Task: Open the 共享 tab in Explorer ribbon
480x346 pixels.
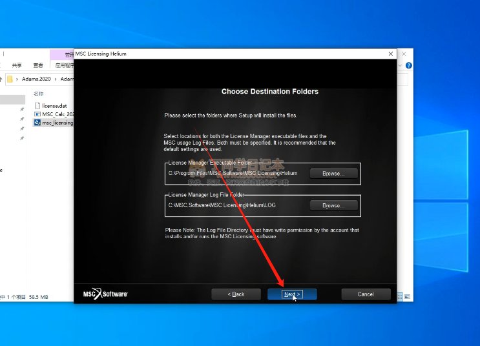Action: 17,65
